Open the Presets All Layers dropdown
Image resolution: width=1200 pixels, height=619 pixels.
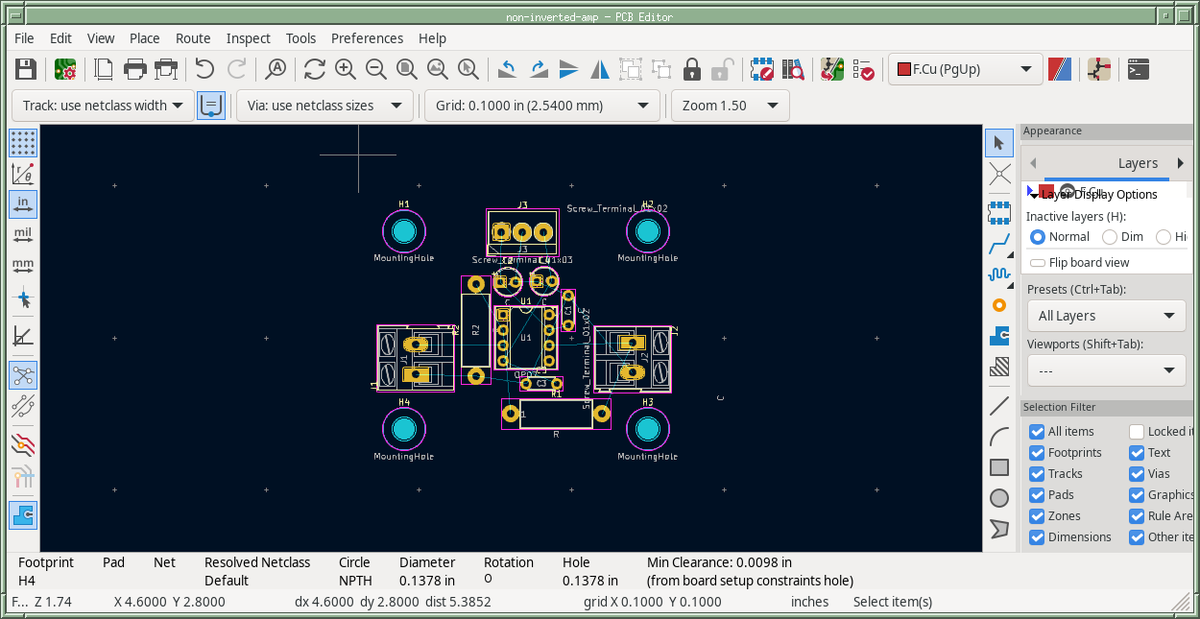pos(1107,316)
